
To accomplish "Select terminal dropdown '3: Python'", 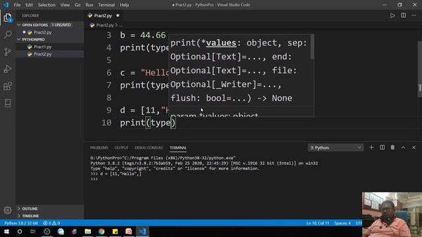I will pyautogui.click(x=336, y=147).
